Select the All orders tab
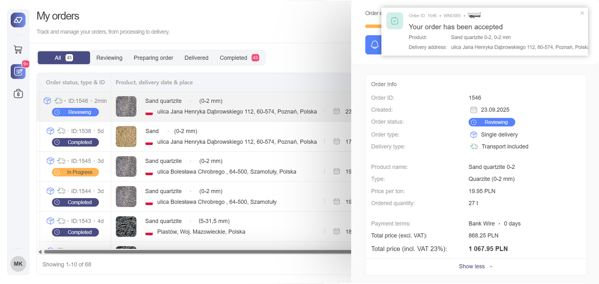Viewport: 599px width, 284px height. click(64, 58)
